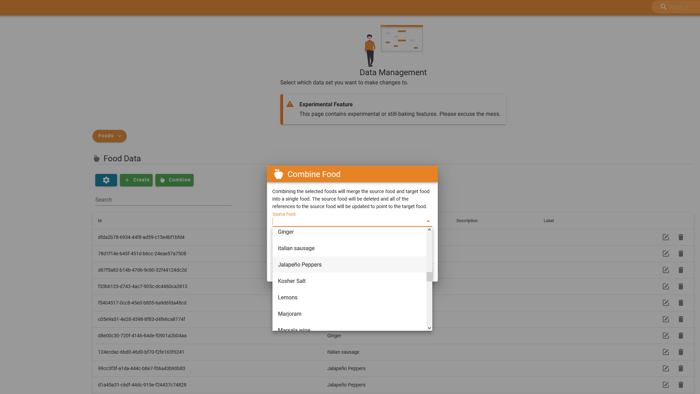Click the Combine button
The image size is (700, 394).
pos(174,180)
